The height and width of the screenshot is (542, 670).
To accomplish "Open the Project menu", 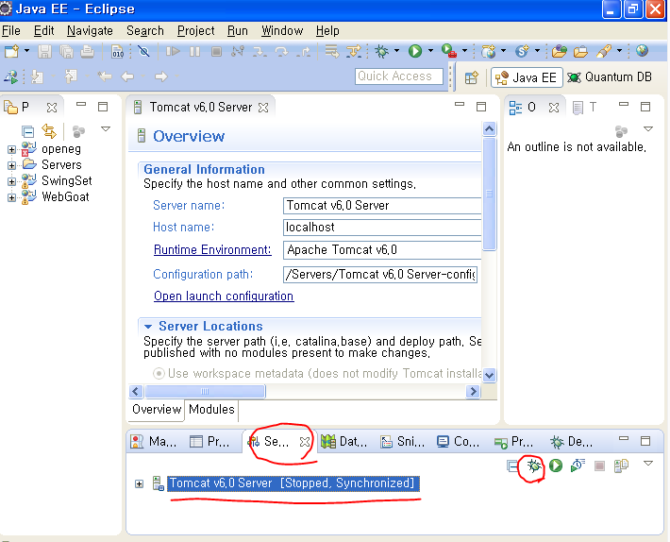I will coord(195,31).
